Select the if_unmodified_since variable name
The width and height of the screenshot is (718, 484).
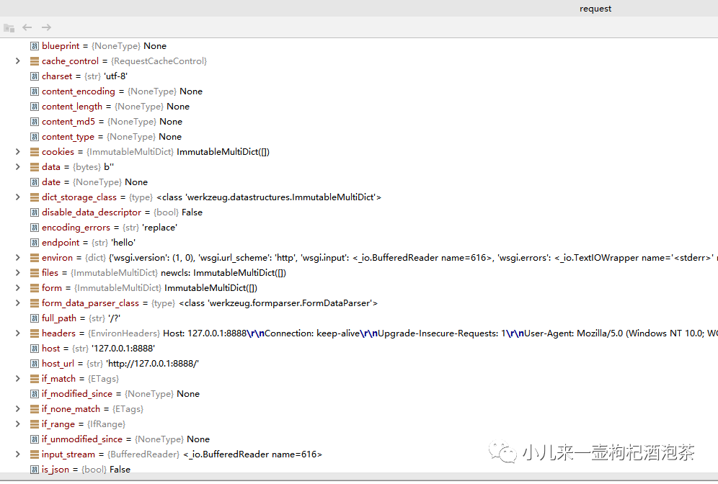[x=82, y=439]
